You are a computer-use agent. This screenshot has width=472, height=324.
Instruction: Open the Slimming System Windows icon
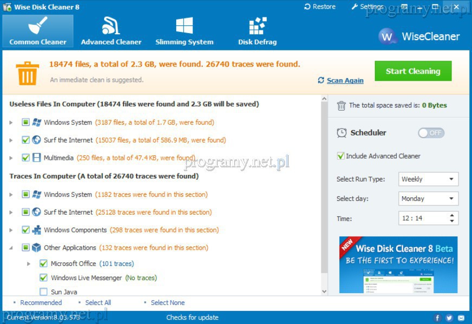(x=184, y=26)
